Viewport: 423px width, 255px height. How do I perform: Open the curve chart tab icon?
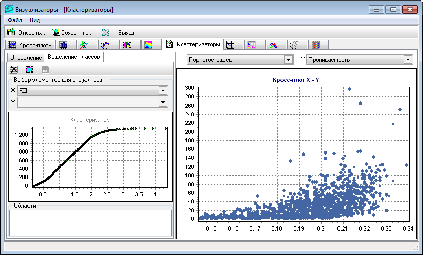tap(105, 45)
